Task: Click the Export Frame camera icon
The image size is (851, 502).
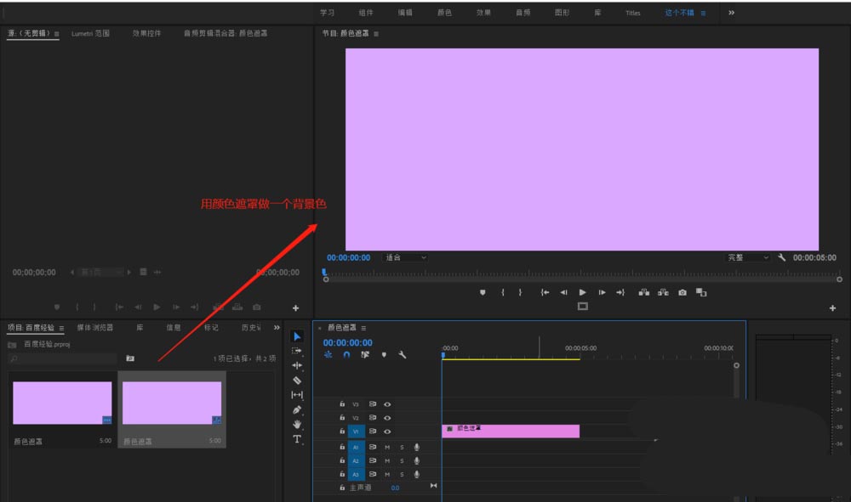Action: (x=683, y=292)
